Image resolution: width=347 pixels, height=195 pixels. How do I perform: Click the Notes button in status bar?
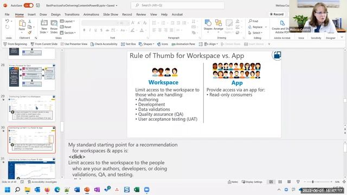(x=233, y=182)
